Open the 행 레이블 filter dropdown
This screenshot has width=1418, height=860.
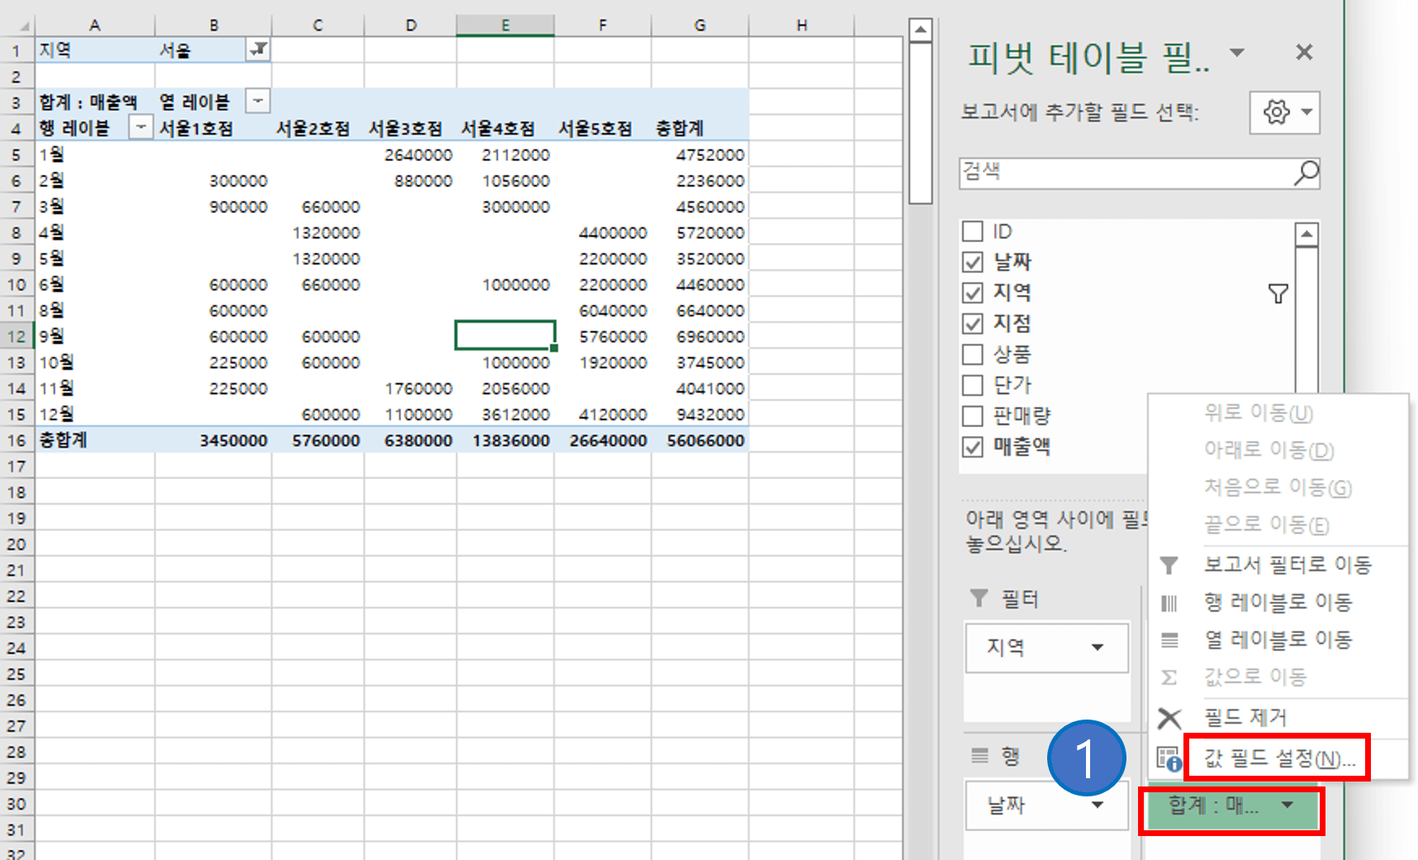pos(140,128)
